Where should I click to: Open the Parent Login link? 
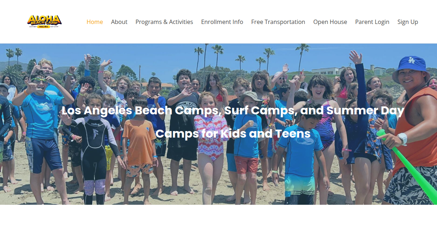point(372,22)
